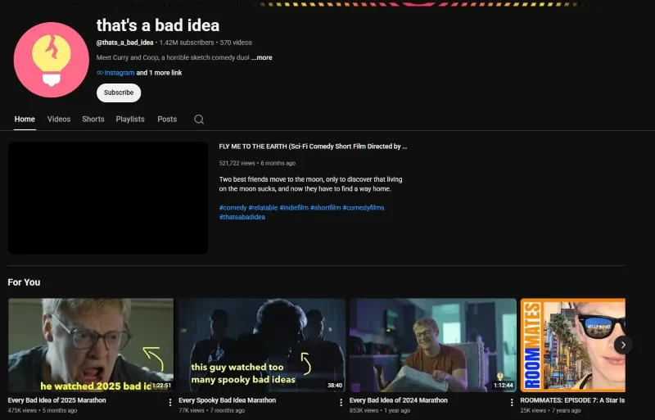Open Every Spooky Bad Idea Marathon thumbnail
The height and width of the screenshot is (420, 655).
(x=262, y=345)
